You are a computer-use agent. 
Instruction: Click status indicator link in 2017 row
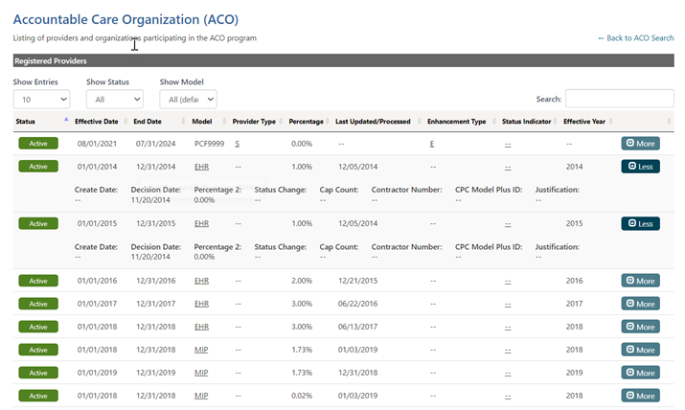[x=508, y=305]
